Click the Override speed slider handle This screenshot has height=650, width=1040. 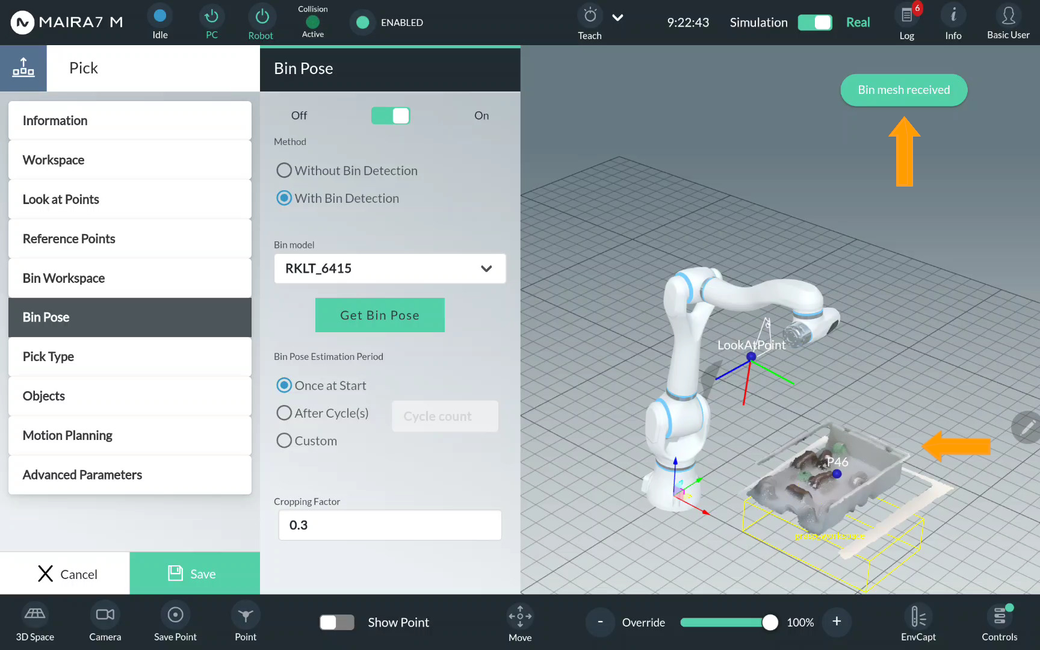click(x=770, y=622)
